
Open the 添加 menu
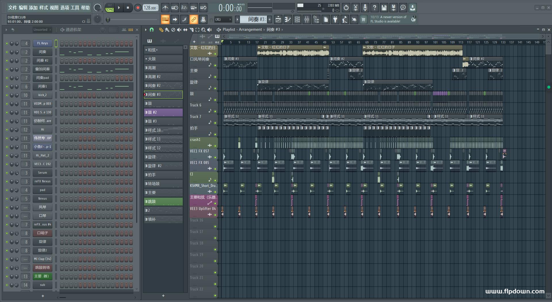(33, 8)
